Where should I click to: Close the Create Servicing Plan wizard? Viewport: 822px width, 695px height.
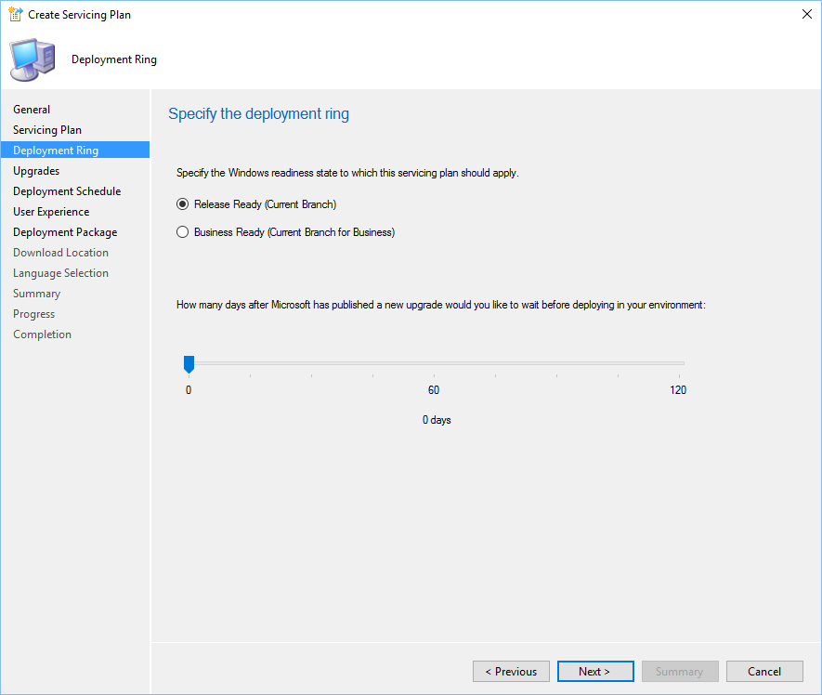tap(807, 14)
